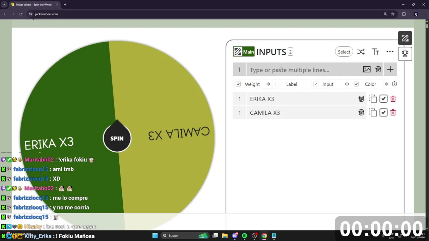
Task: View site information icon in address bar
Action: [30, 14]
